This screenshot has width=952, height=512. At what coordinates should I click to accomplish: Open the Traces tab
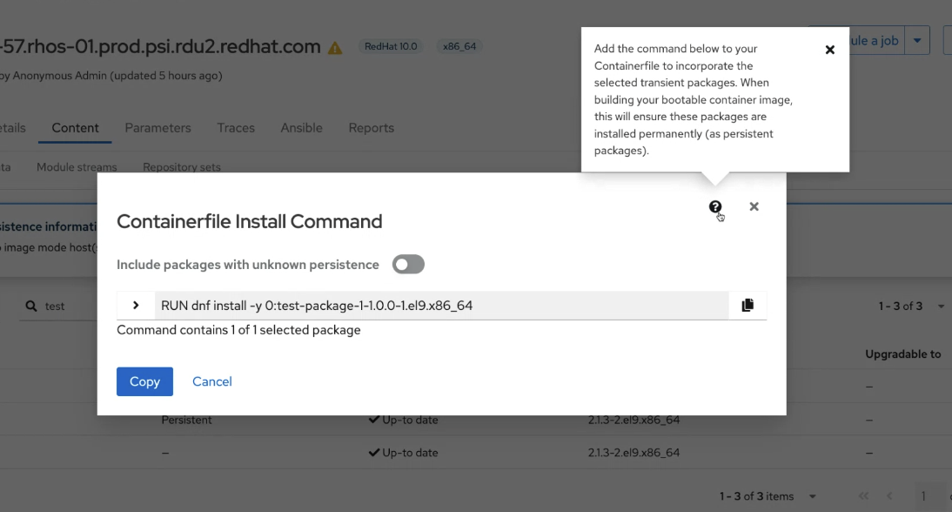pos(236,128)
